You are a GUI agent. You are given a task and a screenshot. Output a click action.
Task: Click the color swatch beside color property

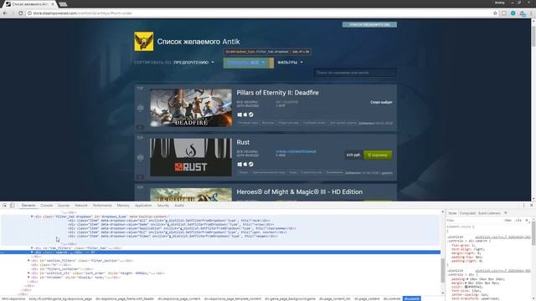466,287
